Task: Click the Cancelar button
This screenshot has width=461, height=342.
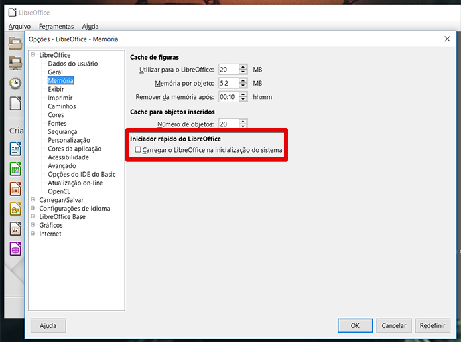Action: click(393, 325)
